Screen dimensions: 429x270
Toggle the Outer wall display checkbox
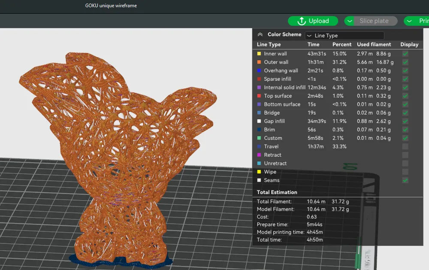pyautogui.click(x=405, y=62)
